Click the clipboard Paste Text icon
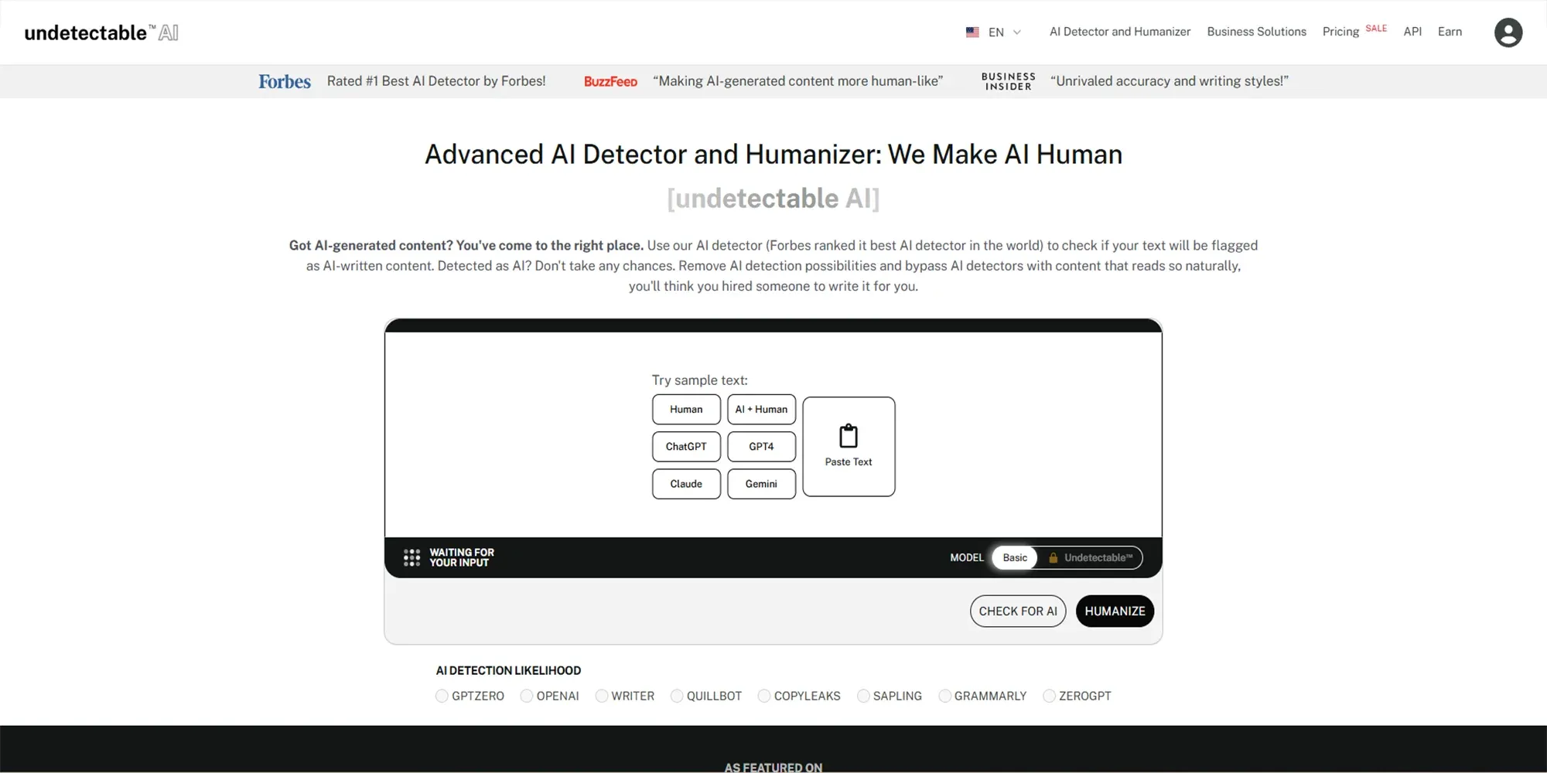 (x=849, y=436)
